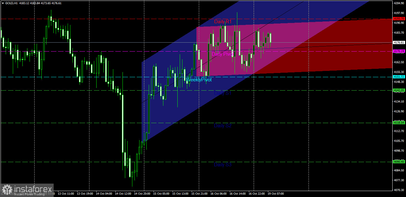Click the 15 Oct 13:00 time label

coord(180,194)
